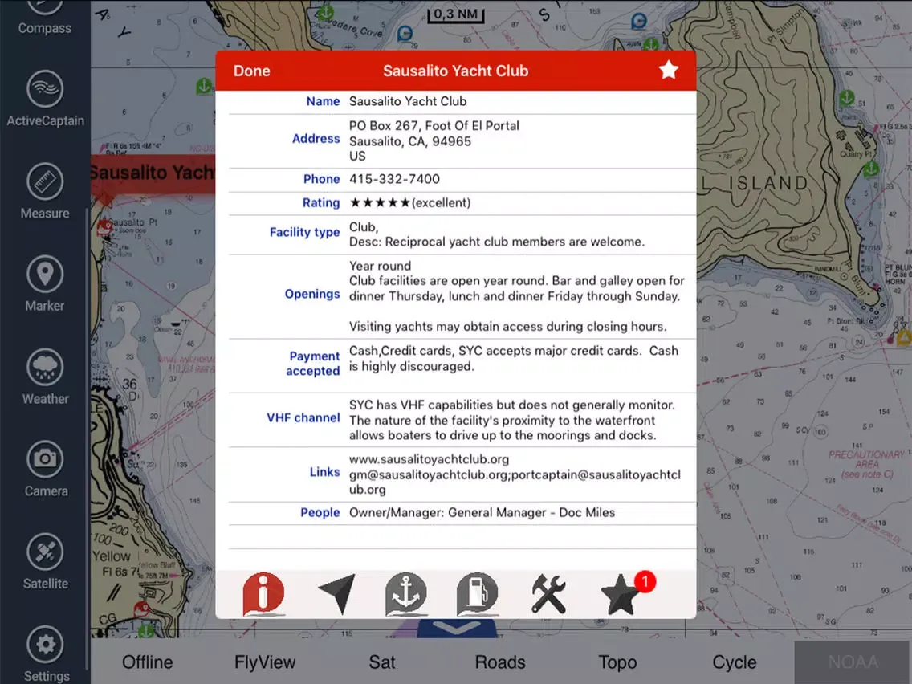Tap the favorite star in dialog header
Viewport: 912px width, 684px height.
pos(668,71)
